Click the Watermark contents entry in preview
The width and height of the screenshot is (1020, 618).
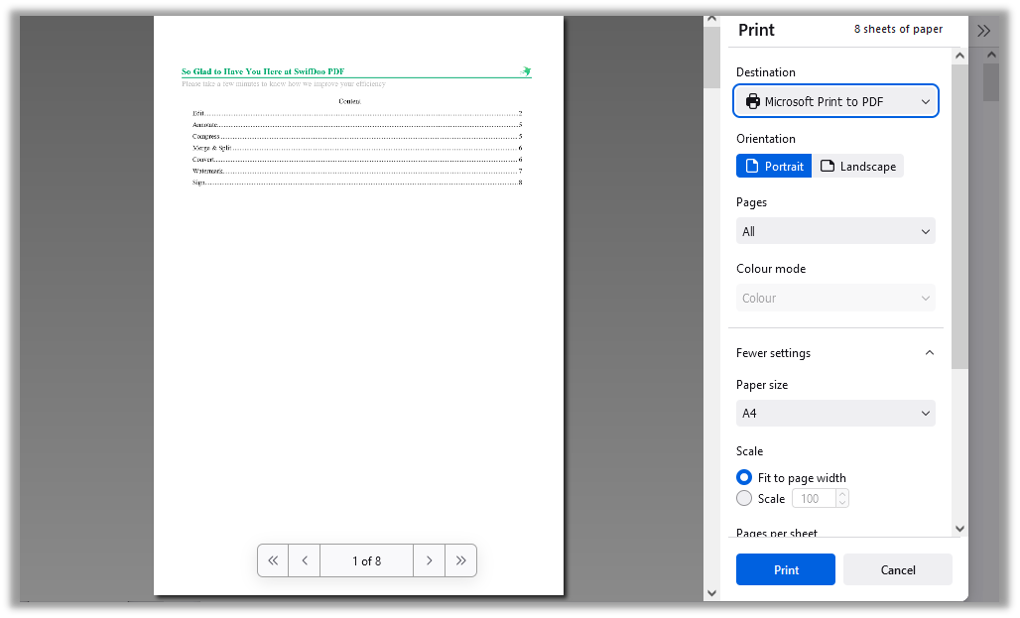point(357,171)
